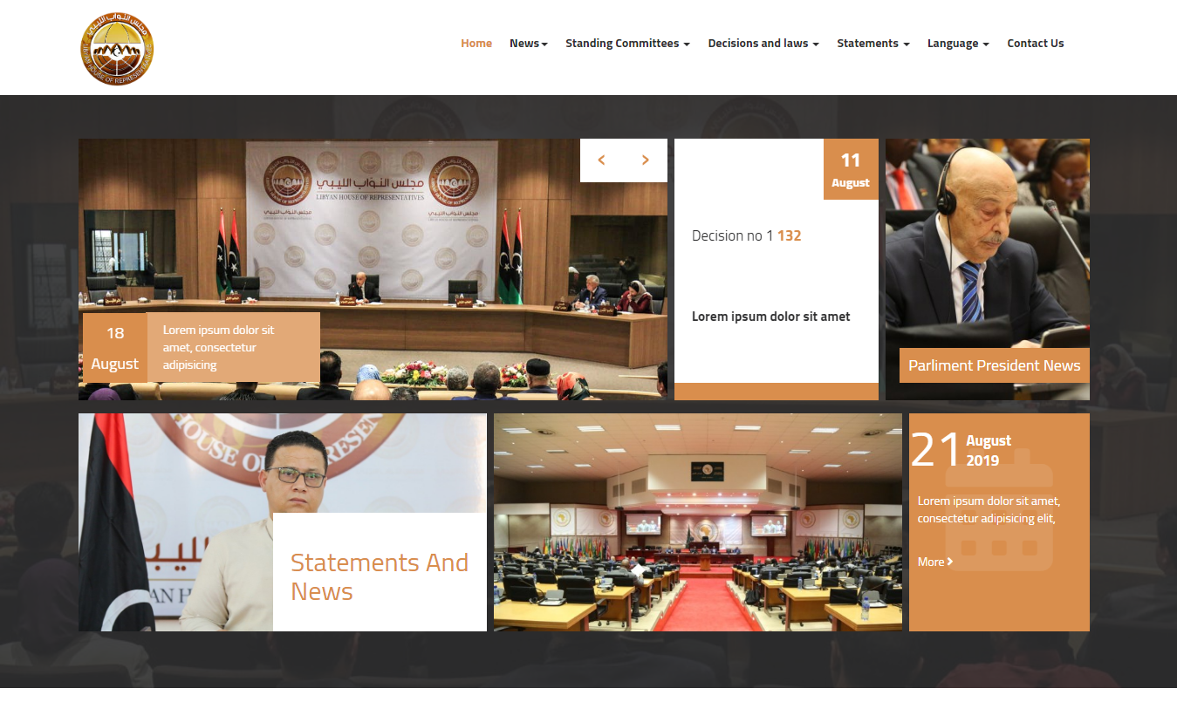
Task: Click the 11 August date badge
Action: [x=850, y=169]
